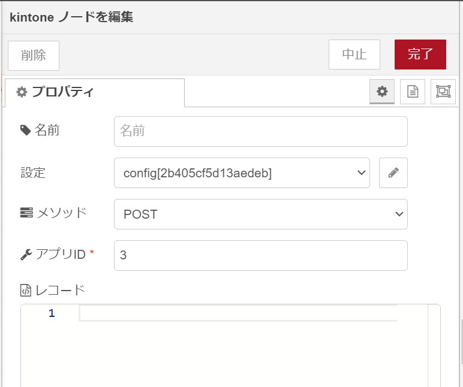Open node appearance settings icon

(443, 92)
